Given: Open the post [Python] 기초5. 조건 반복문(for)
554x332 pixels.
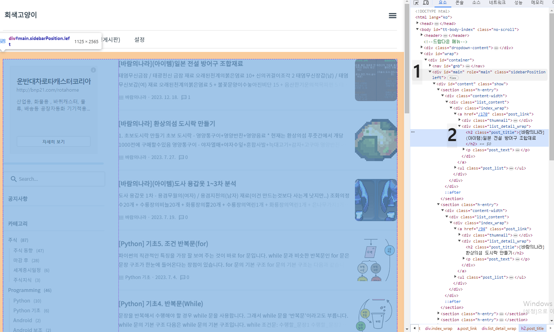Looking at the screenshot, I should [163, 244].
